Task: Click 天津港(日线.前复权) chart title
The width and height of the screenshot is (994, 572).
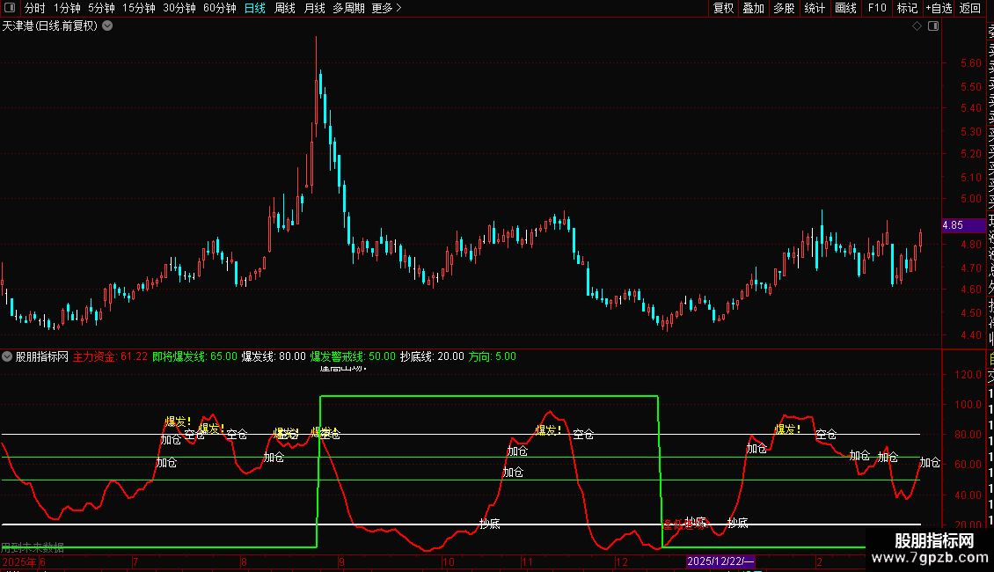Action: [50, 26]
